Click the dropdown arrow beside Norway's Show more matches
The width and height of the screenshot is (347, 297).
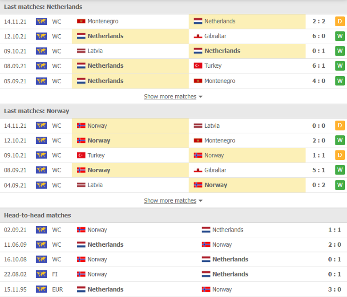[x=201, y=201]
